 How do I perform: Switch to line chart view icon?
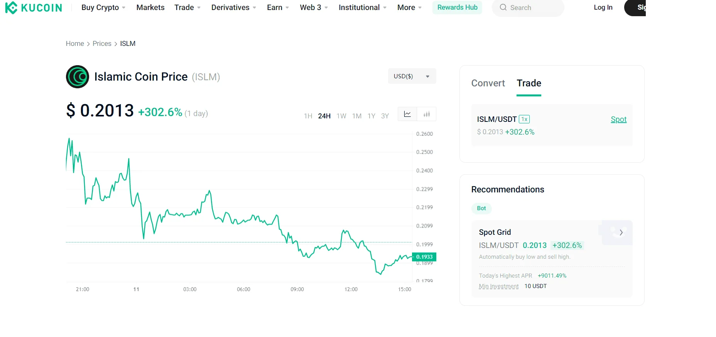pos(407,114)
